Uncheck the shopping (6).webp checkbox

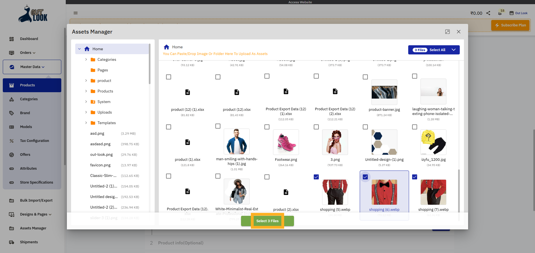click(x=365, y=177)
